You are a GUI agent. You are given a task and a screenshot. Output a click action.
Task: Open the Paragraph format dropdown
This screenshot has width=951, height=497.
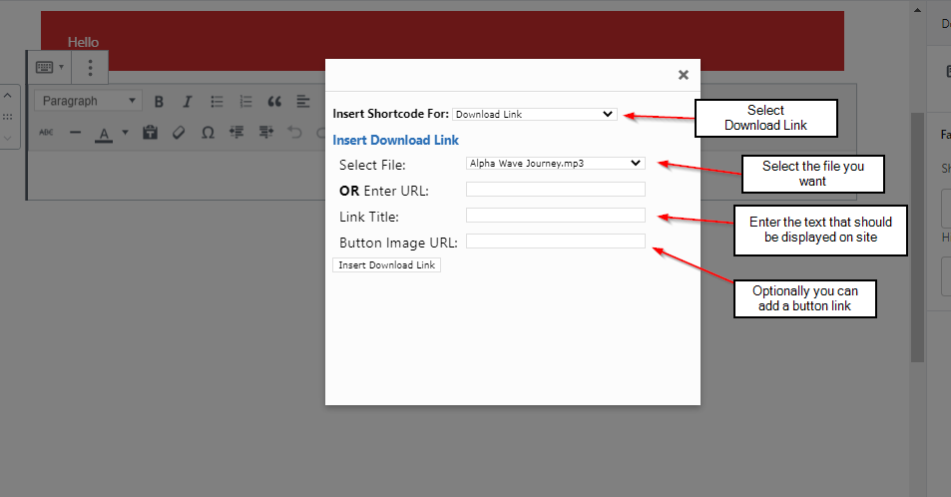(x=89, y=101)
